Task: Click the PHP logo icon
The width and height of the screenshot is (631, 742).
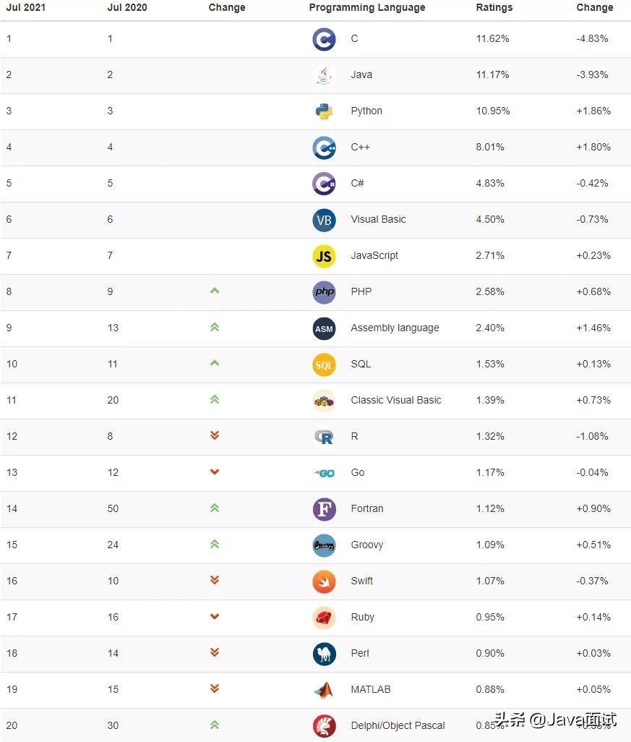Action: (324, 292)
